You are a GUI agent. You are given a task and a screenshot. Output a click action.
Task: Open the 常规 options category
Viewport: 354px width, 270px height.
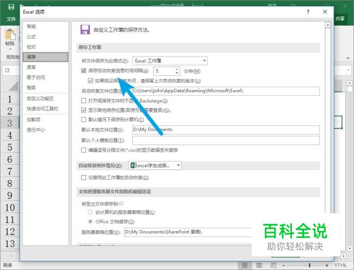pyautogui.click(x=31, y=27)
